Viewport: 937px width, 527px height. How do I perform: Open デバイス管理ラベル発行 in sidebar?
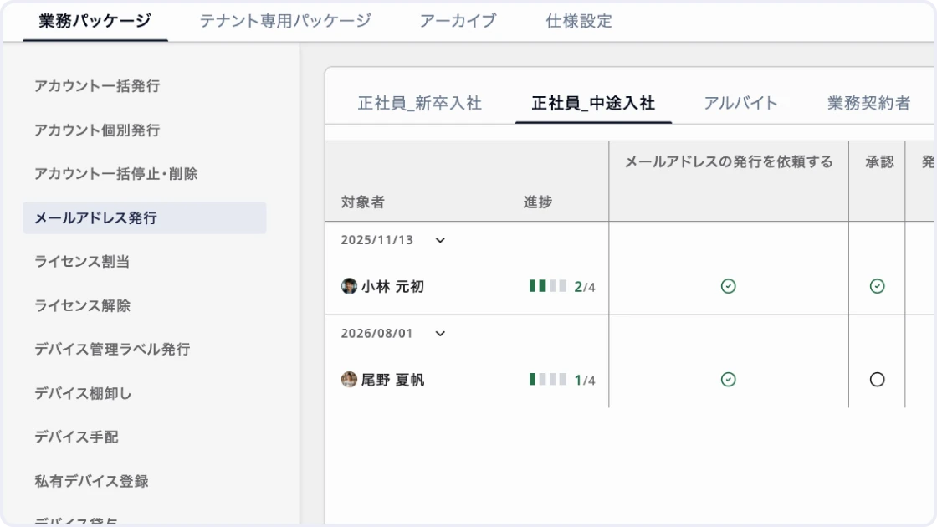[112, 350]
